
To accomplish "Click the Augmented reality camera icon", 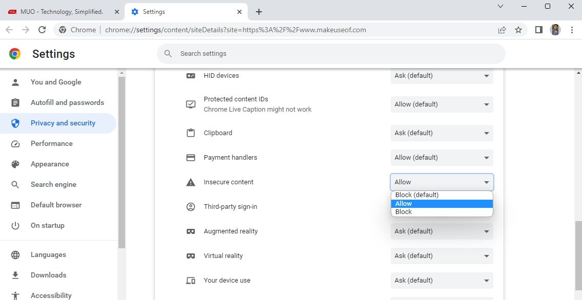I will coord(190,231).
